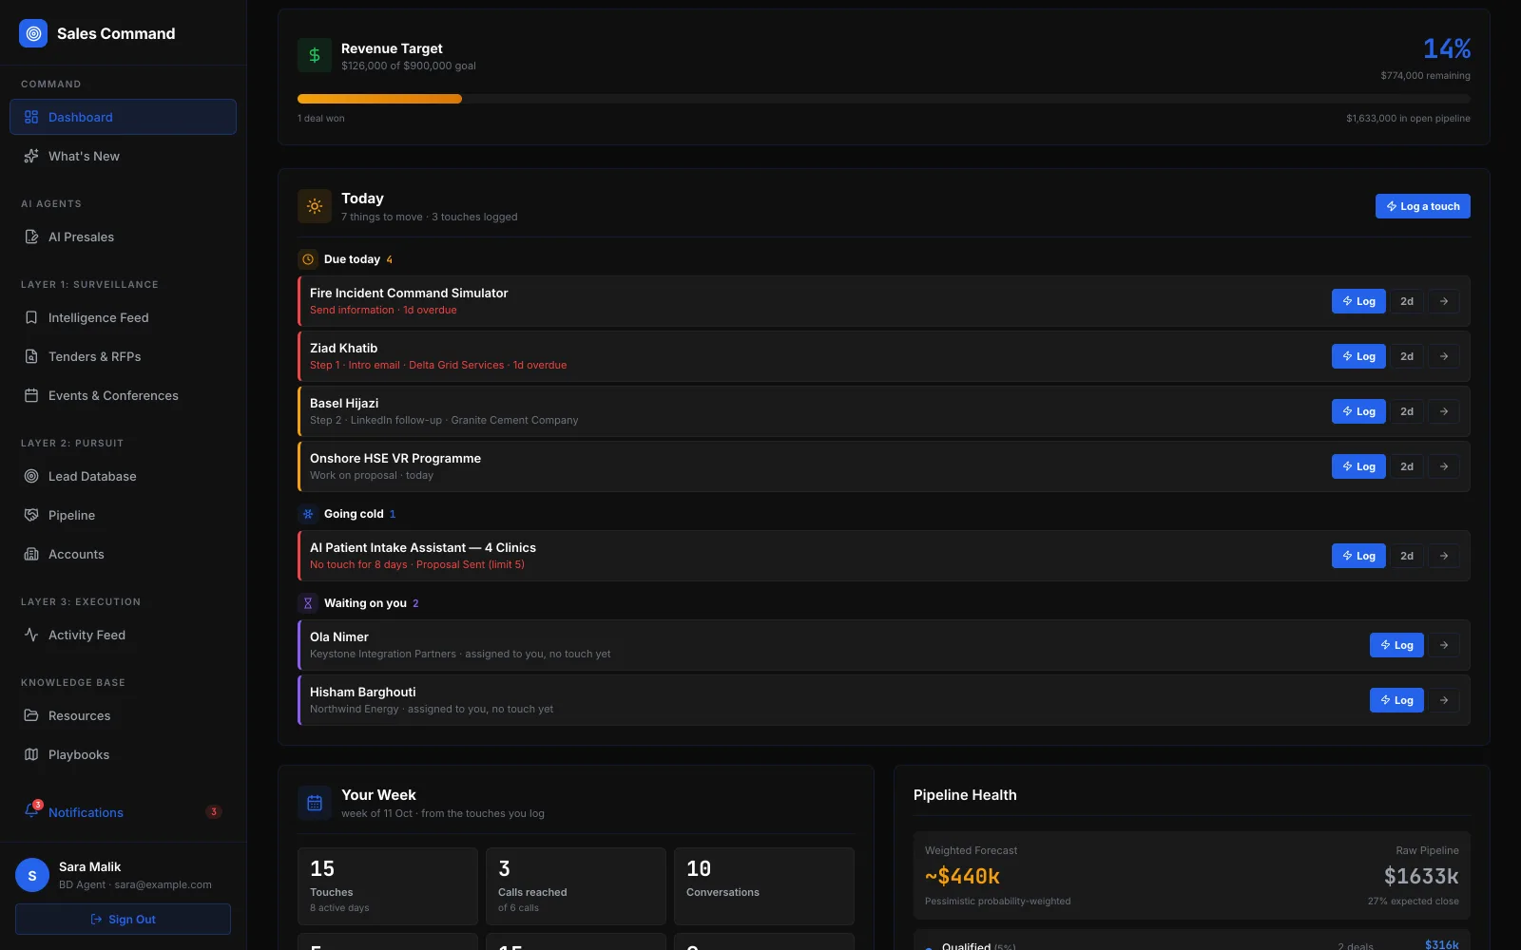The image size is (1521, 950).
Task: Snooze Fire Incident Command Simulator 2d
Action: pos(1407,301)
